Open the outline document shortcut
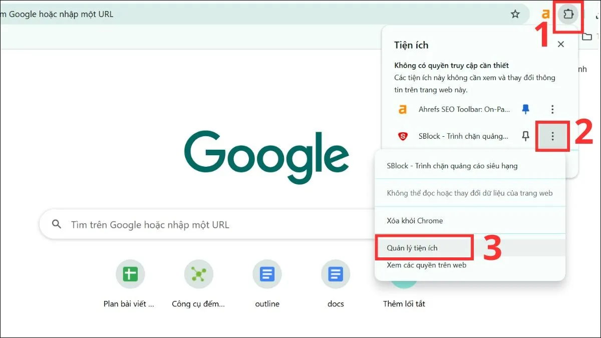Viewport: 601px width, 338px height. tap(267, 274)
